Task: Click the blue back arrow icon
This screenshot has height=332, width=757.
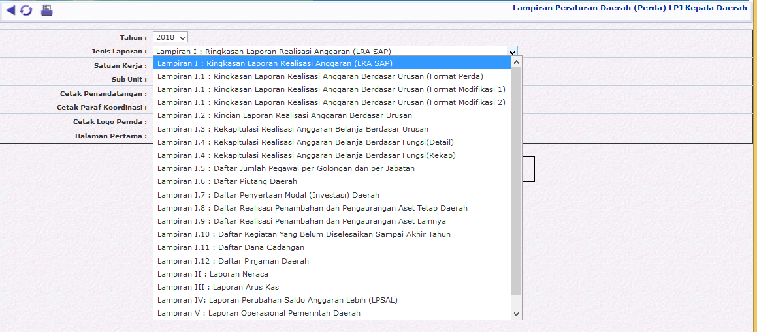Action: 10,10
